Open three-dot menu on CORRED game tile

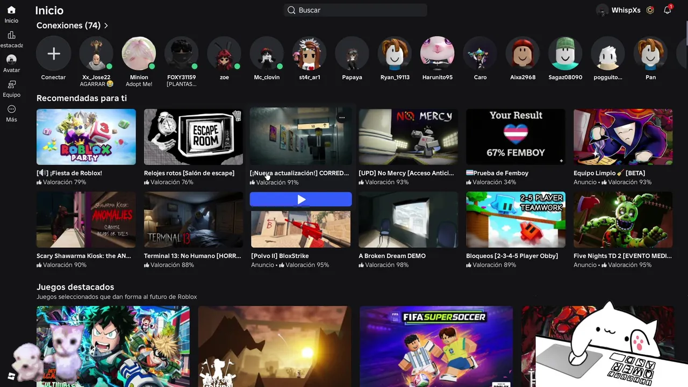click(x=342, y=117)
